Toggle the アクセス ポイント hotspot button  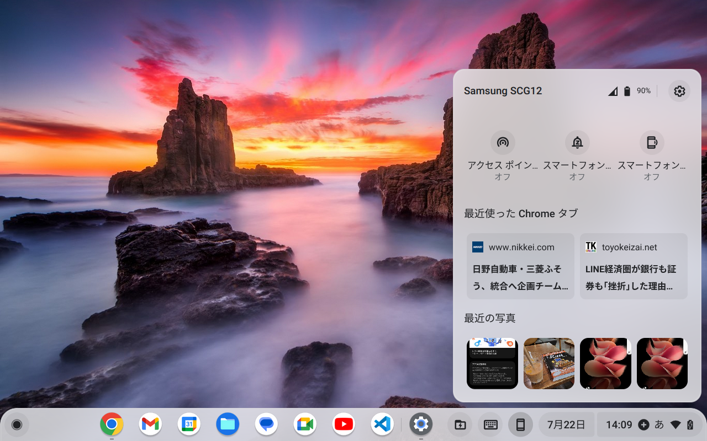503,143
